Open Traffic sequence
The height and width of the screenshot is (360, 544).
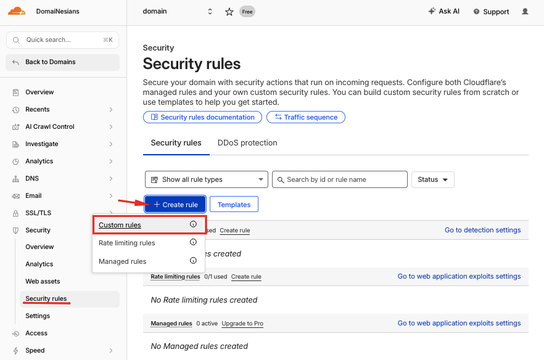click(x=306, y=117)
